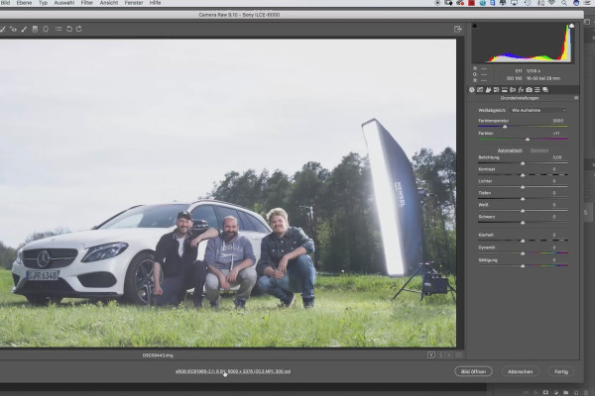Open the Typ menu
This screenshot has height=396, width=595.
(x=43, y=3)
